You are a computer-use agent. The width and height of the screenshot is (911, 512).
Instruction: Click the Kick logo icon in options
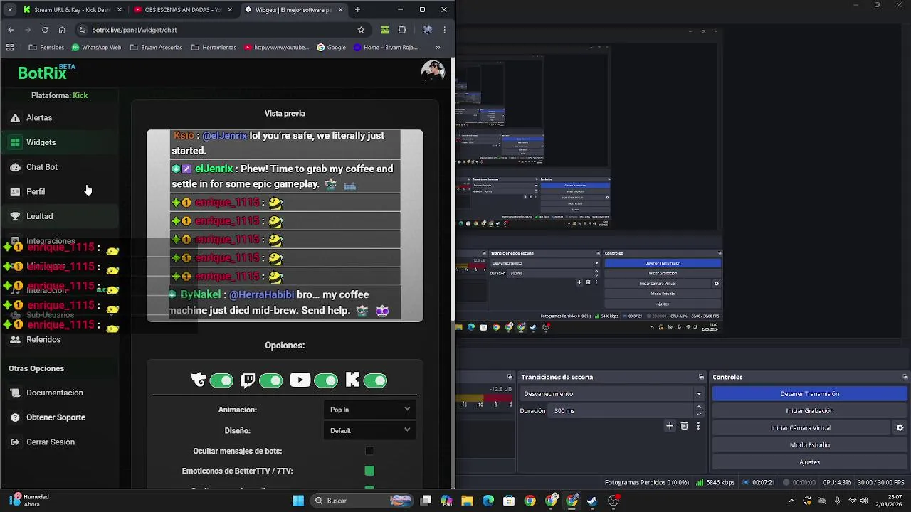click(352, 380)
